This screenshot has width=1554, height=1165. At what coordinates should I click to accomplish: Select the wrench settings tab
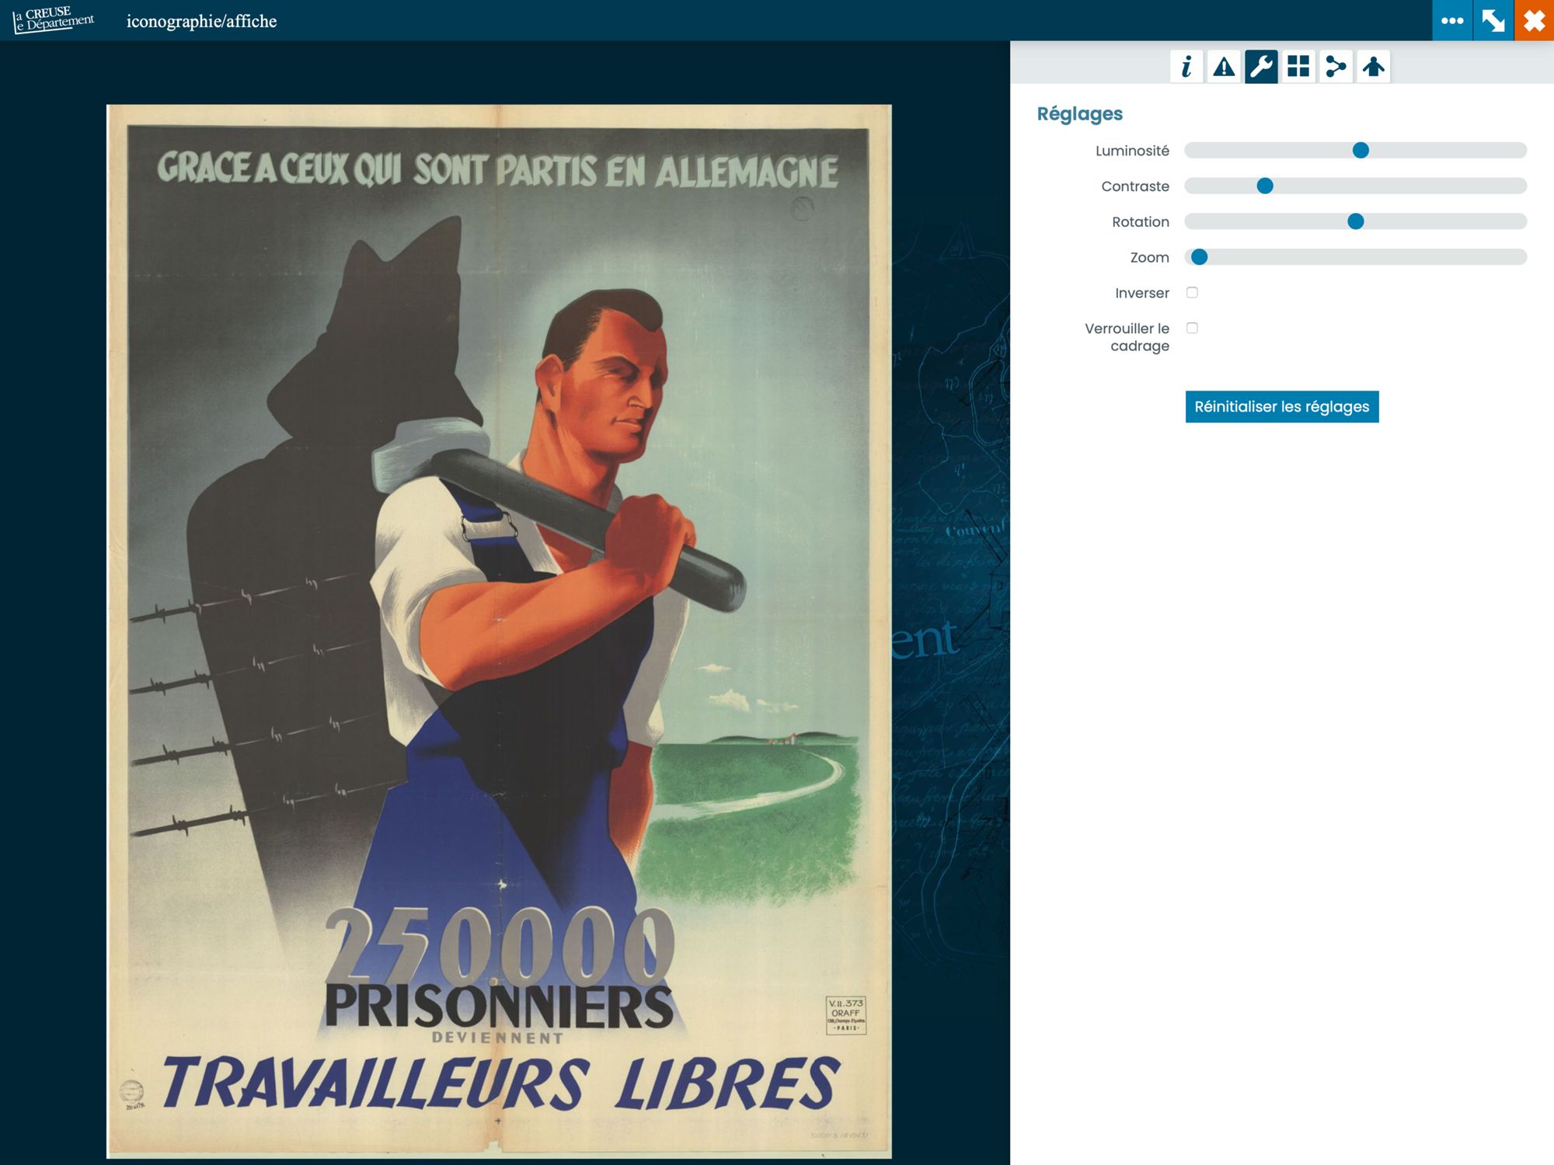[x=1261, y=67]
